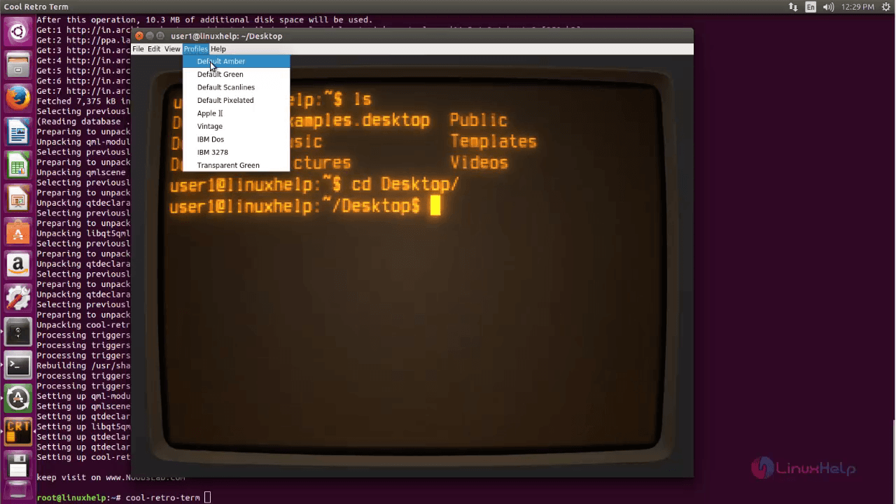Image resolution: width=896 pixels, height=504 pixels.
Task: Pick the Vintage profile
Action: click(x=236, y=126)
